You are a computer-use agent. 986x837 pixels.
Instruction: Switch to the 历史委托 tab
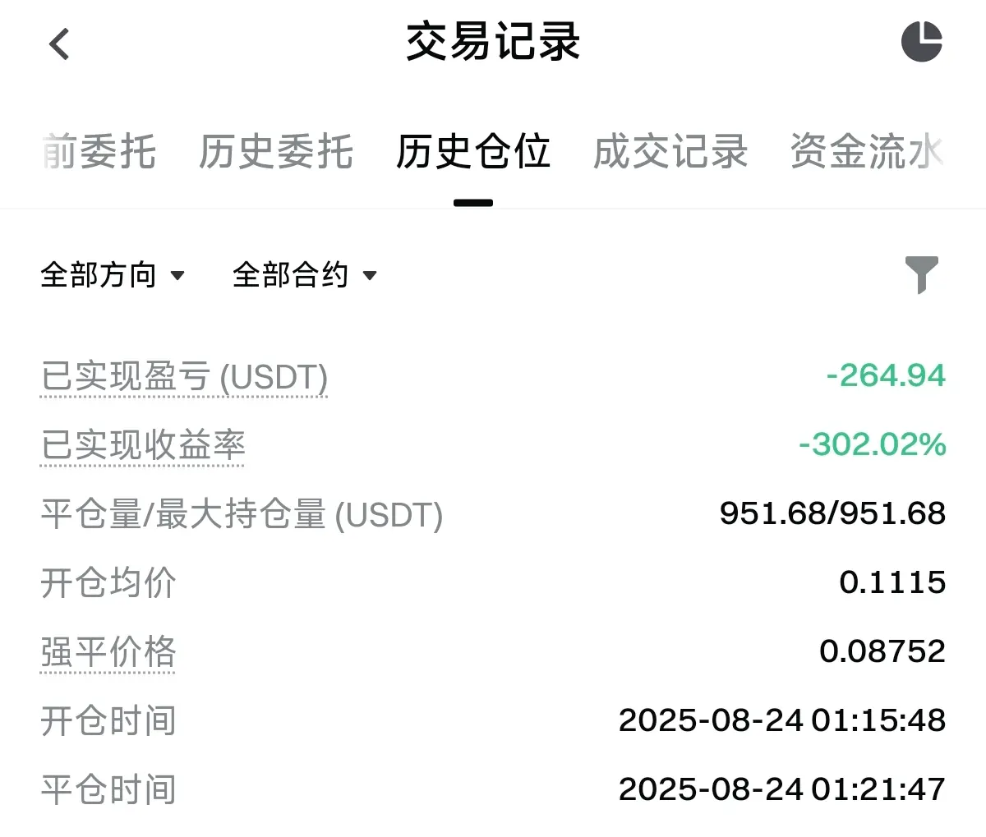[x=276, y=152]
